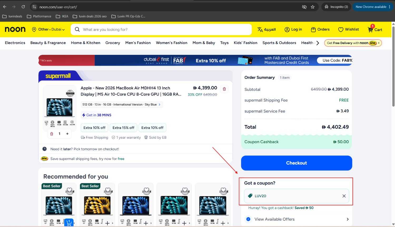Decrease quantity with the small trash icon
Screen dimensions: 395x227
coord(52,134)
